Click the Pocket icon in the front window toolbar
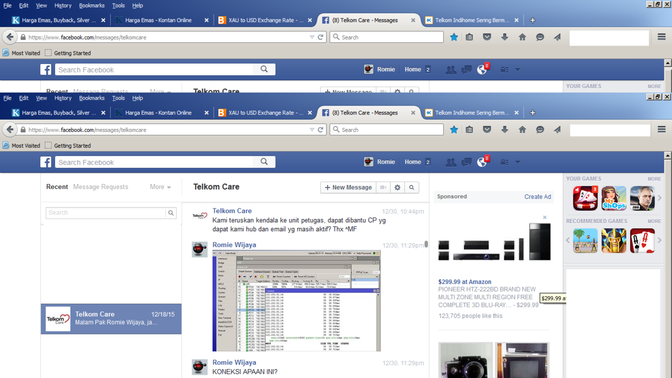This screenshot has width=672, height=378. pyautogui.click(x=487, y=130)
